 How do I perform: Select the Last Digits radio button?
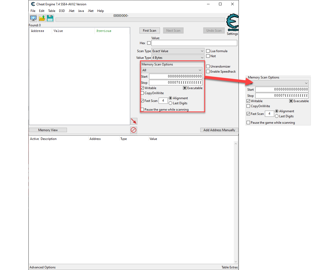coord(171,103)
